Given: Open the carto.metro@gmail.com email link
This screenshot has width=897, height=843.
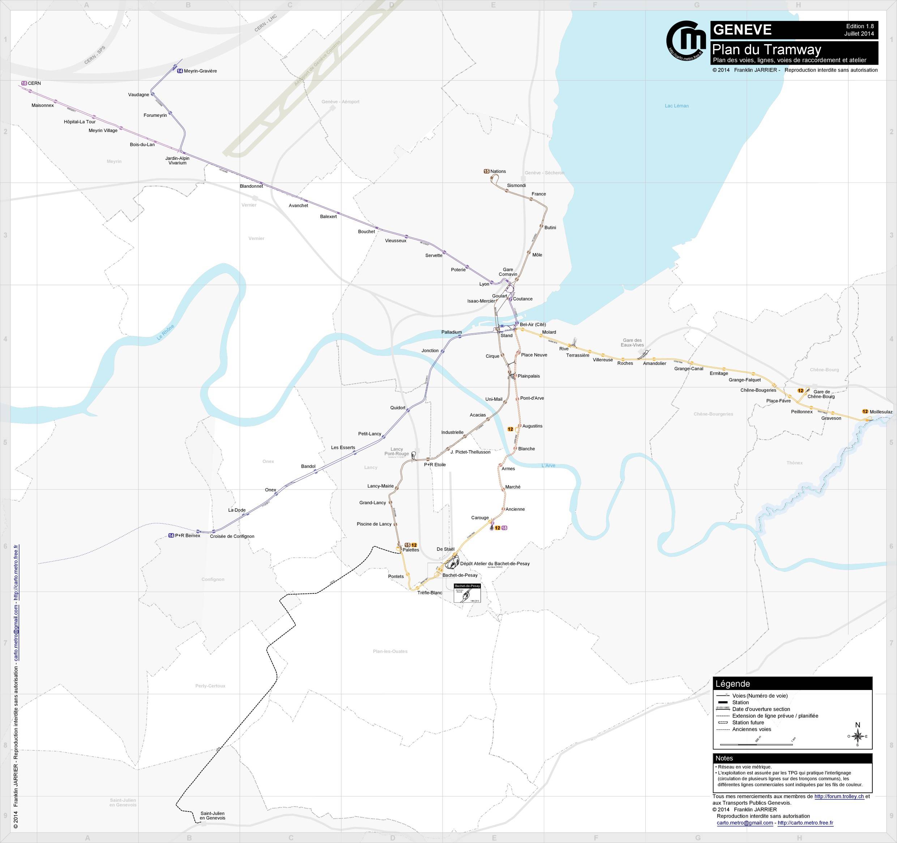Looking at the screenshot, I should click(x=745, y=823).
